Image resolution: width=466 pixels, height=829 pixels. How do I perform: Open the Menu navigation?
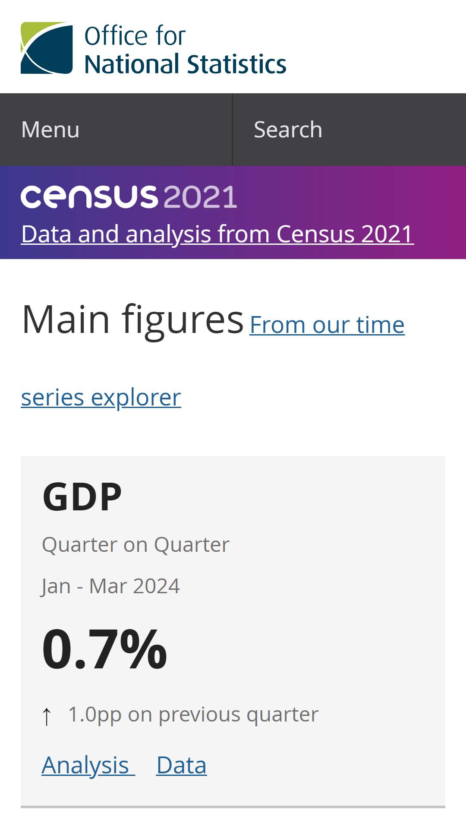(116, 130)
